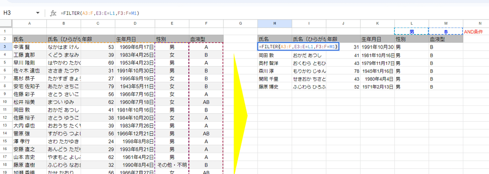This screenshot has height=174, width=489.
Task: Select column B header
Action: click(x=64, y=24)
